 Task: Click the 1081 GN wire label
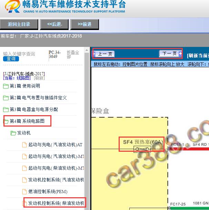pos(201,203)
